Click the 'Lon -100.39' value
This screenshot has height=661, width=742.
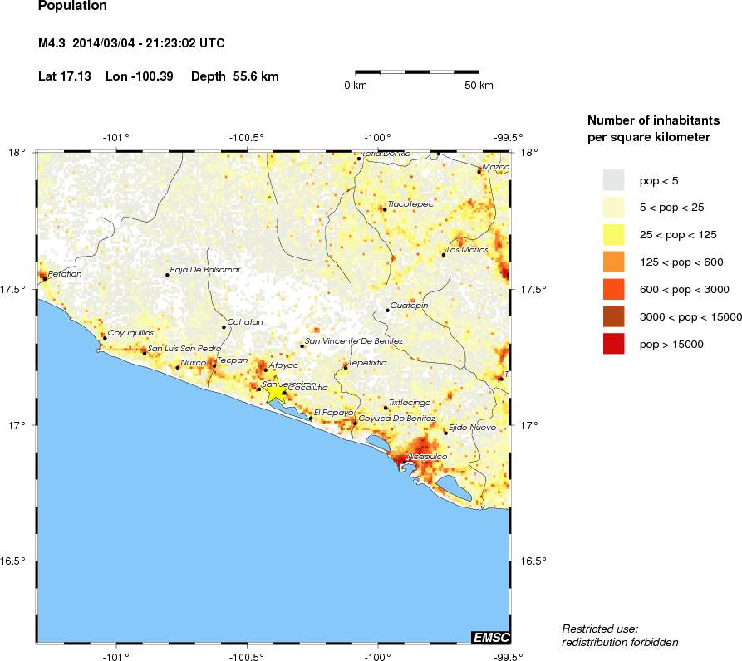point(139,76)
